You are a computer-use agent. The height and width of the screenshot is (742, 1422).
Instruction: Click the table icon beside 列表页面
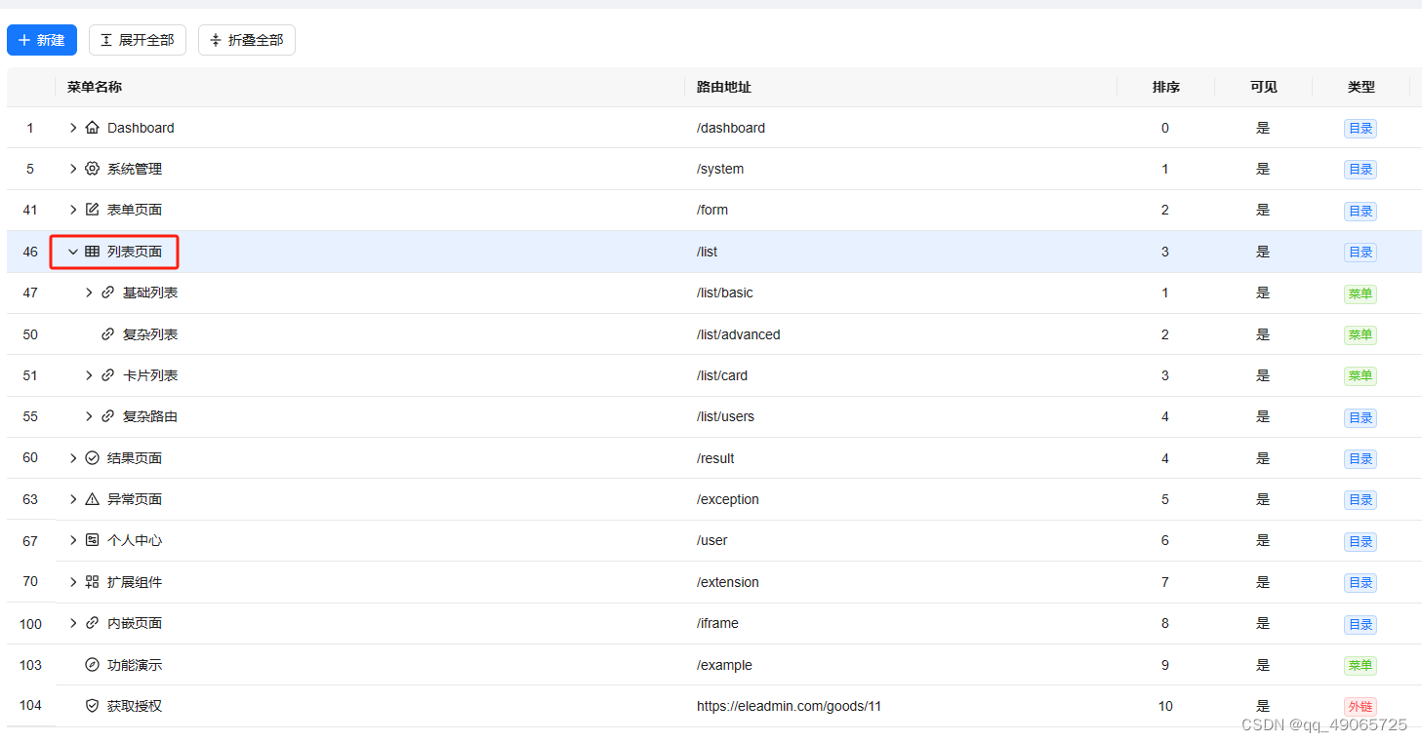point(93,252)
